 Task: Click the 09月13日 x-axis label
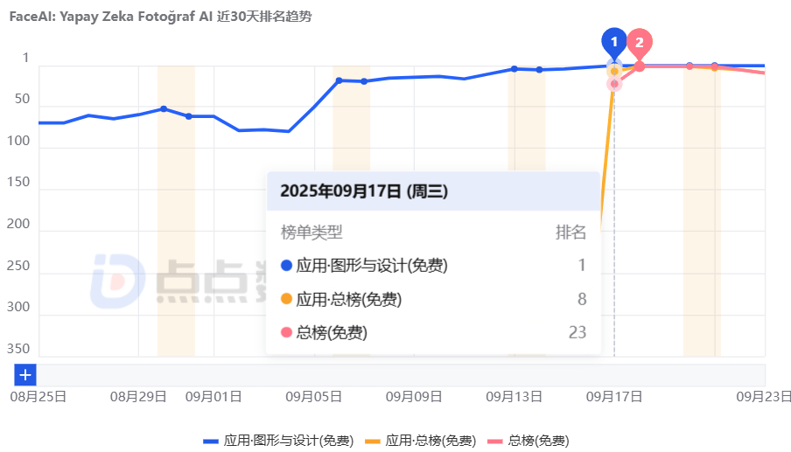(514, 397)
